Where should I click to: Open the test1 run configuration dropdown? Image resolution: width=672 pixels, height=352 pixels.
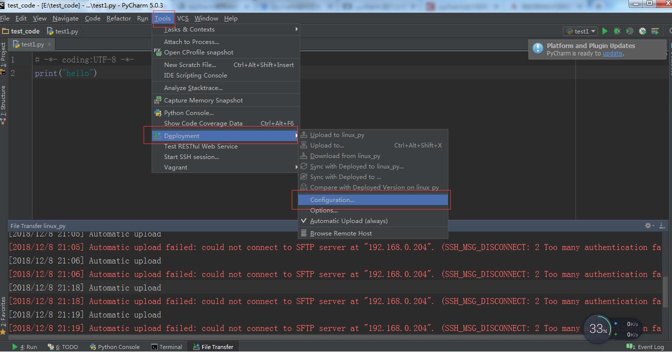coord(581,31)
